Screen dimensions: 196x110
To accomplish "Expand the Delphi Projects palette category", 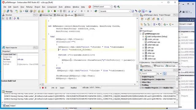I will (141, 77).
